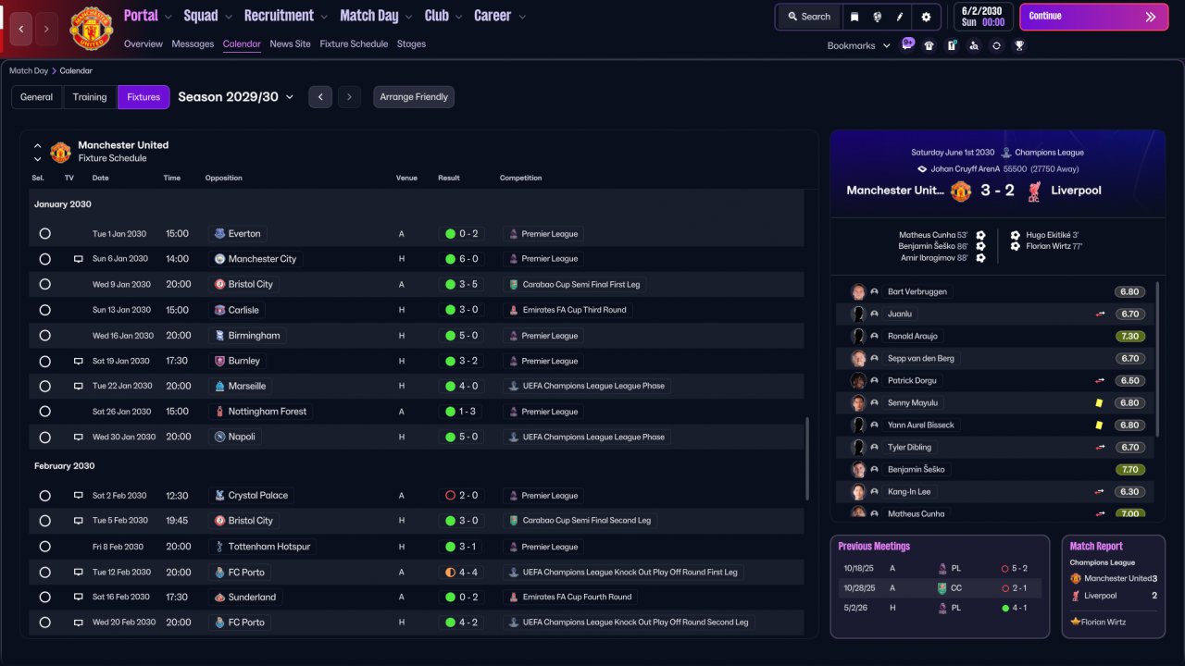Select the Nottingham Forest fixture radio button
Screen dimensions: 1185x666
pyautogui.click(x=44, y=412)
